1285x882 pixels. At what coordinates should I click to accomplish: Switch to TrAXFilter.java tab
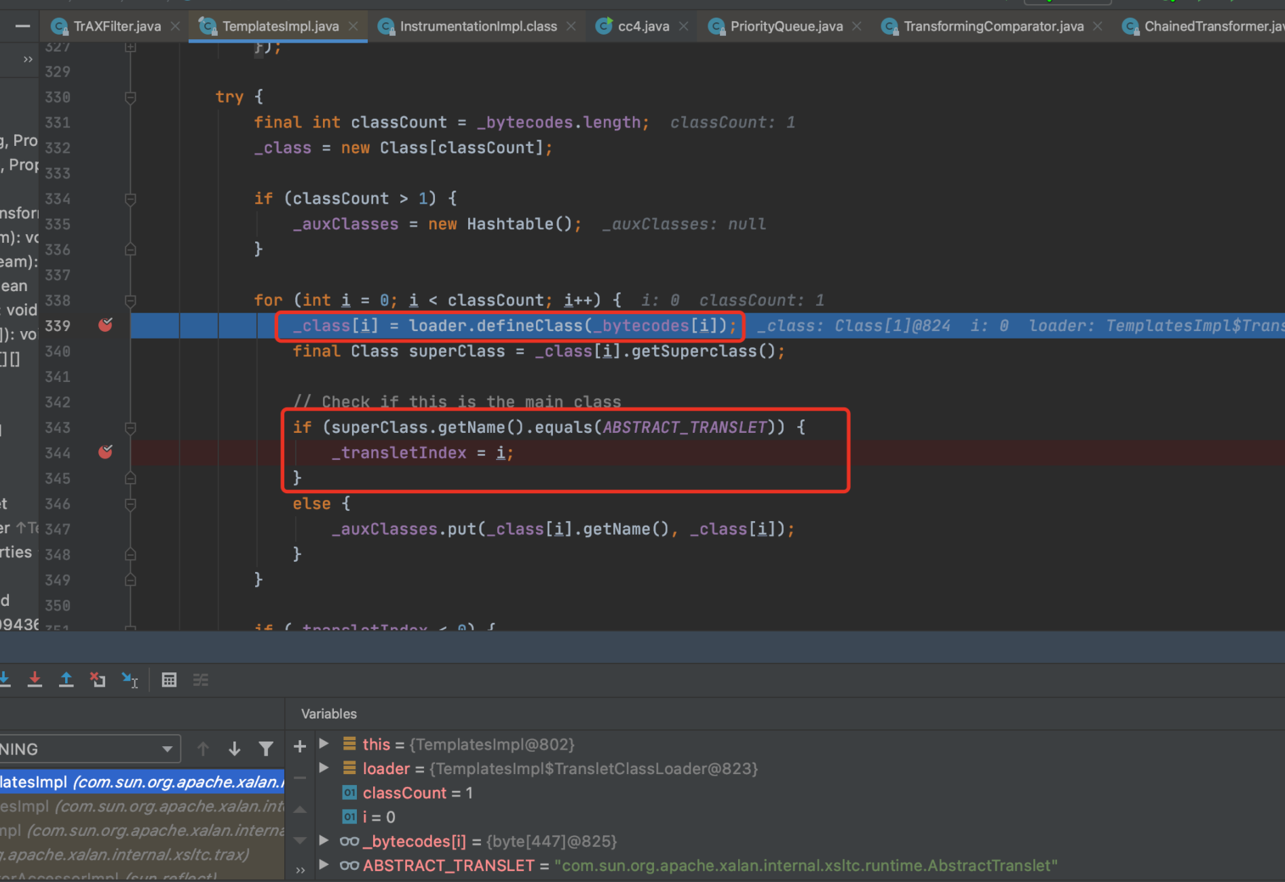pos(117,26)
